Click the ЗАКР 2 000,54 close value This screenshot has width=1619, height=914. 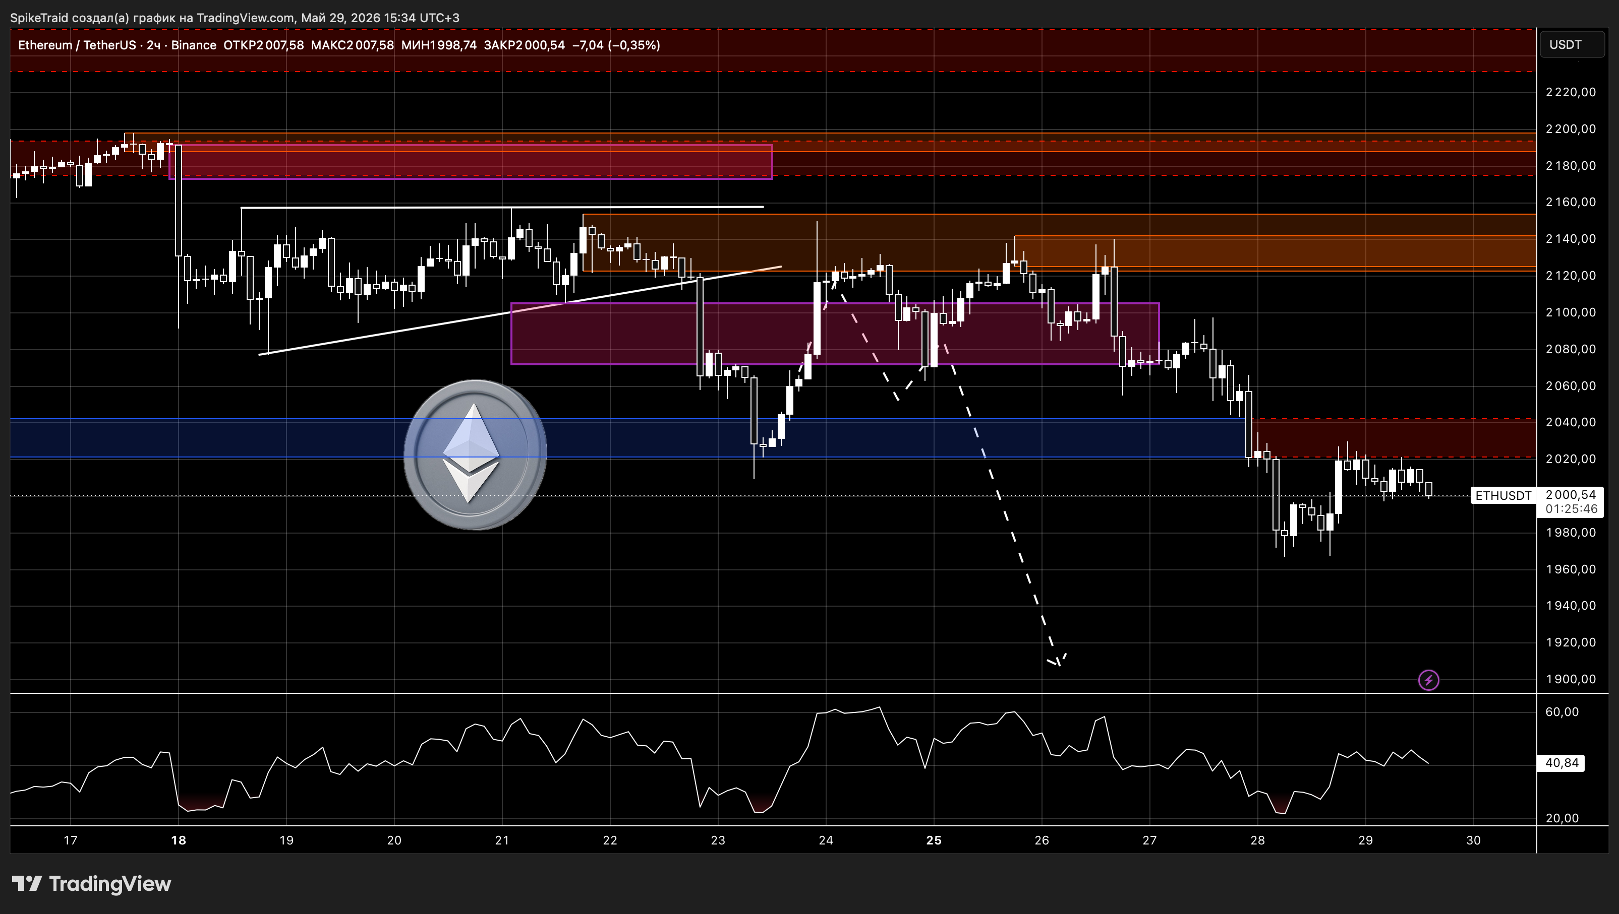(x=524, y=45)
